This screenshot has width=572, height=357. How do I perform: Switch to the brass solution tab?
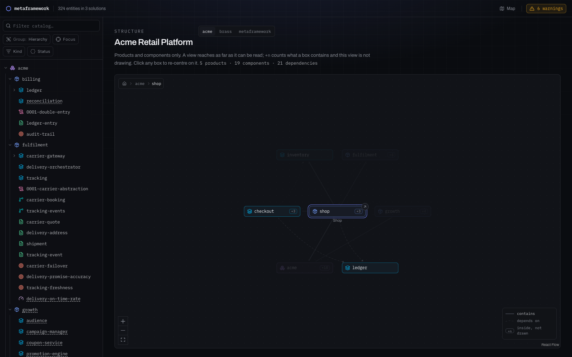pos(226,31)
